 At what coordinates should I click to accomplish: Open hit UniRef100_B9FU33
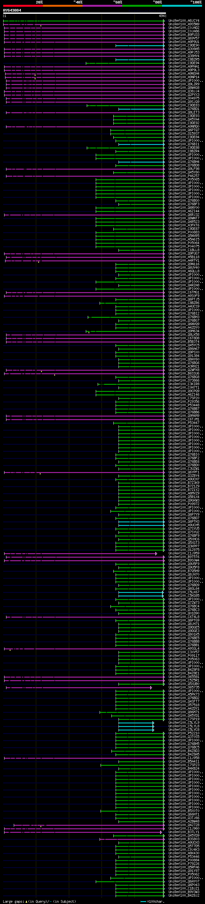pos(184,35)
